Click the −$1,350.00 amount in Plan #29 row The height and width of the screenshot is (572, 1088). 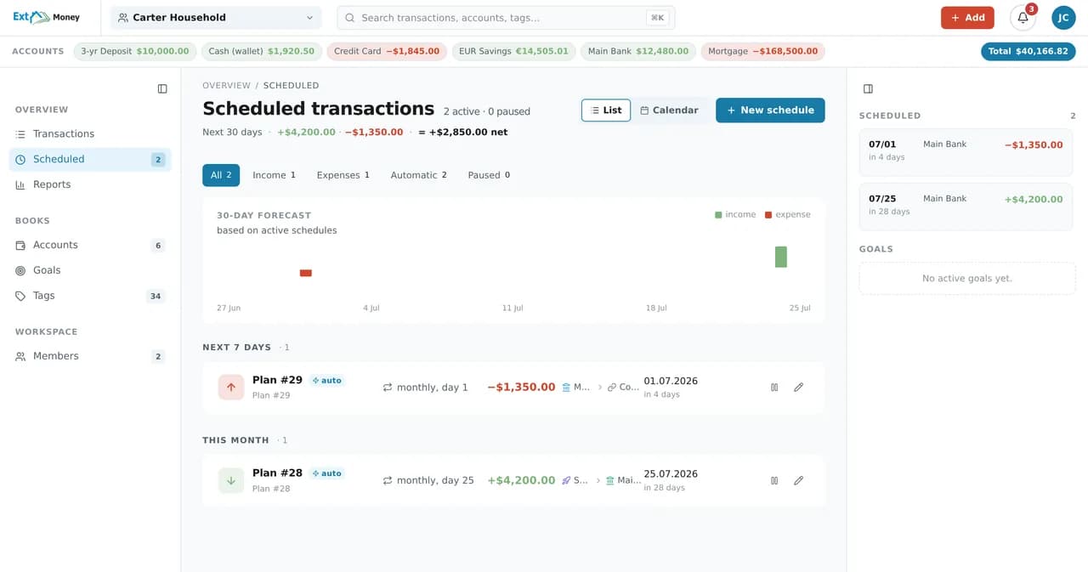pyautogui.click(x=521, y=387)
